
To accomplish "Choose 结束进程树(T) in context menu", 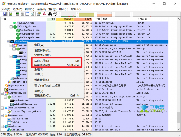I will pos(55,65).
